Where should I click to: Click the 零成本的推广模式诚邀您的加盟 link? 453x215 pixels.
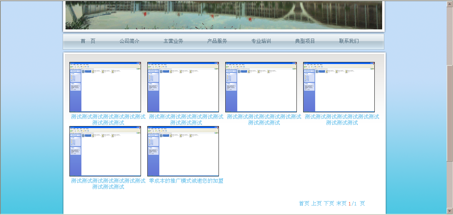(x=186, y=181)
